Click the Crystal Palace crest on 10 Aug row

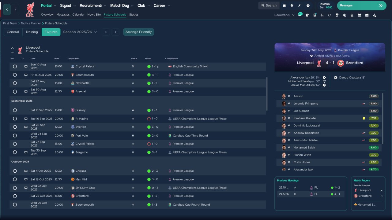point(72,66)
